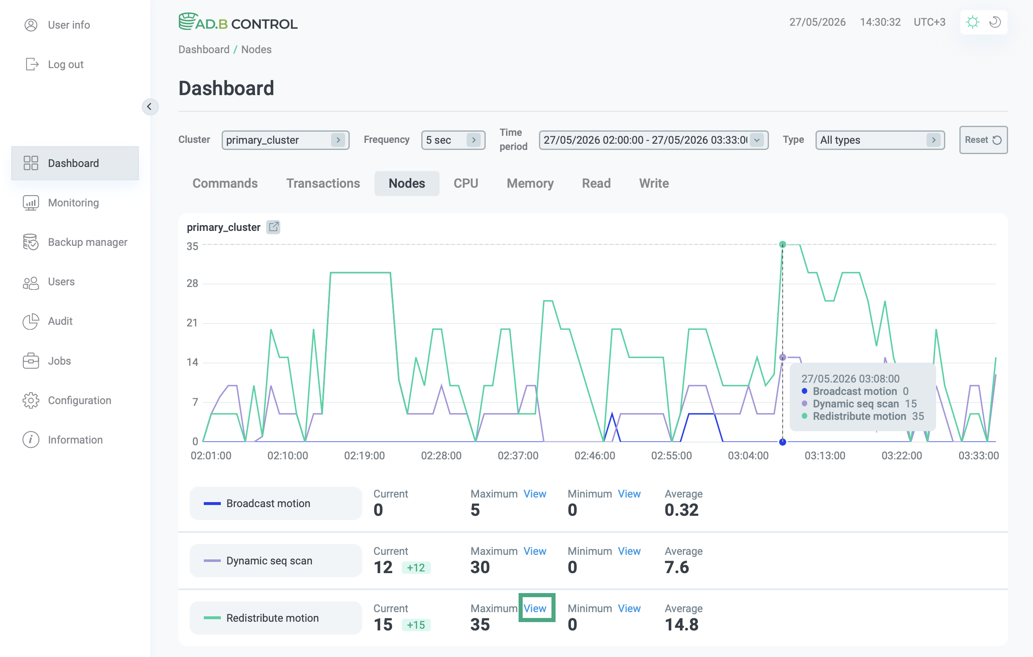Image resolution: width=1033 pixels, height=657 pixels.
Task: Open the Information icon
Action: (30, 439)
